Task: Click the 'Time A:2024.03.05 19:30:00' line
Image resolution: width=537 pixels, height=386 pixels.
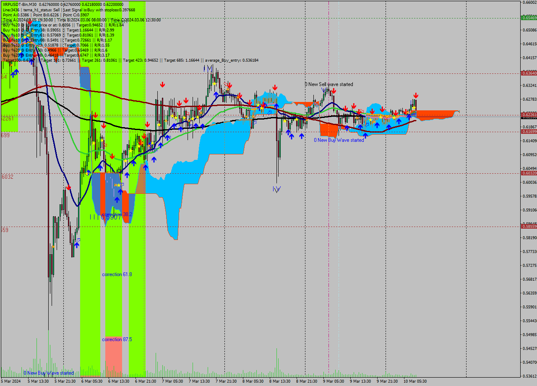Action: click(x=28, y=20)
